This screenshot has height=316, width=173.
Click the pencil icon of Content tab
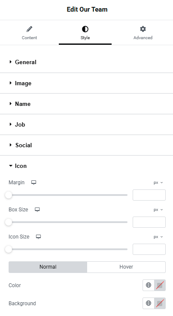[29, 29]
